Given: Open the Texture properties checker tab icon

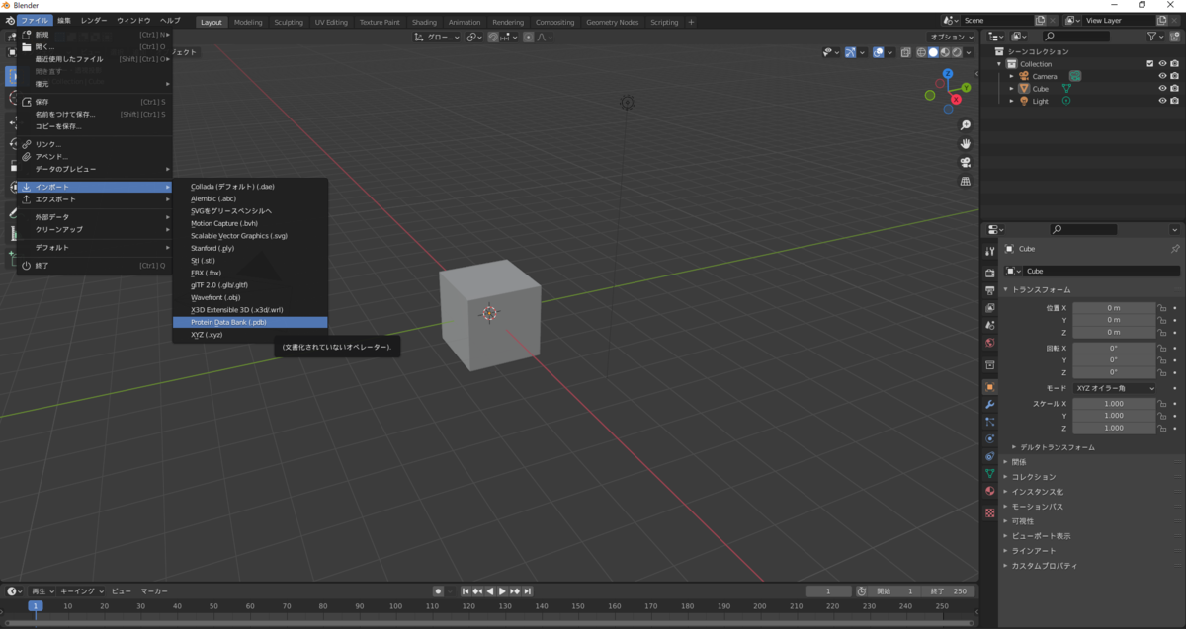Looking at the screenshot, I should tap(989, 512).
